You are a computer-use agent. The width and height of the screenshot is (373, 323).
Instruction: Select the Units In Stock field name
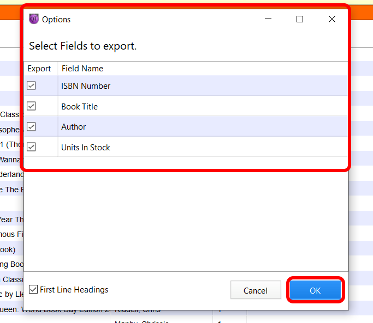click(86, 148)
